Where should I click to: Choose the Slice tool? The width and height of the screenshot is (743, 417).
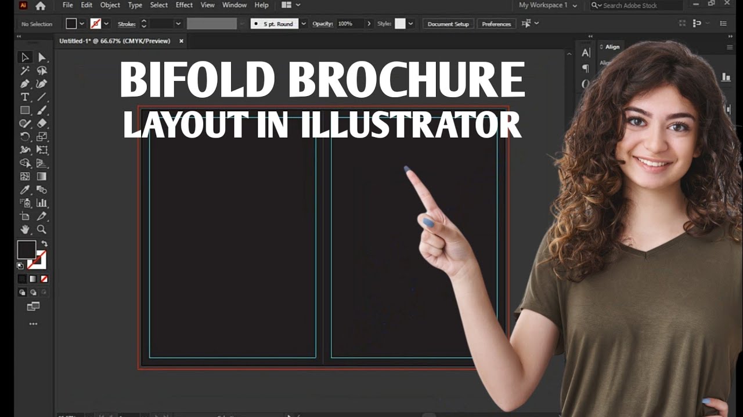coord(42,216)
